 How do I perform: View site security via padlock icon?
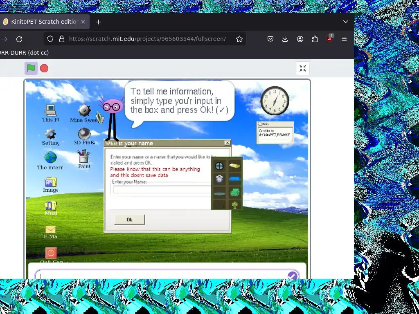pyautogui.click(x=62, y=39)
